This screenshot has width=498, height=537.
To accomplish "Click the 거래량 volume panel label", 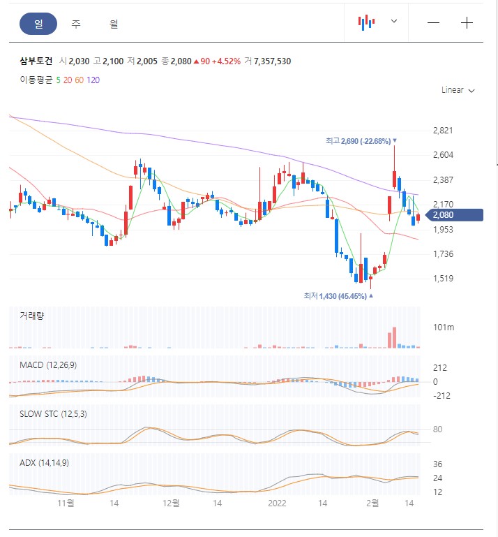I will pyautogui.click(x=32, y=316).
